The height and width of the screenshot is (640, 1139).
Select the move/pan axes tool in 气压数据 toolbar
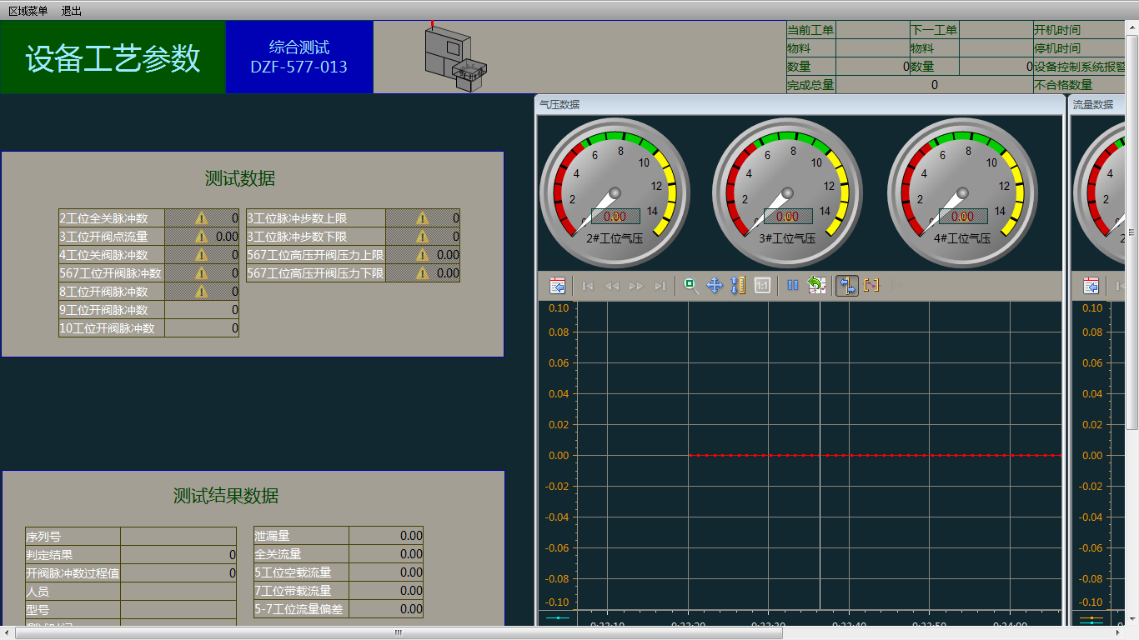click(715, 286)
